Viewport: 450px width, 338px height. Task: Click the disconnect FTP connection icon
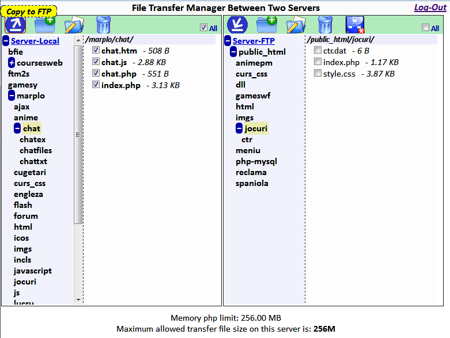(355, 25)
